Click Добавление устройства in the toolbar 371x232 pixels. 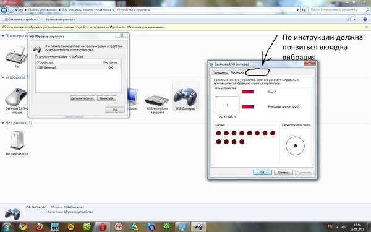pos(21,19)
